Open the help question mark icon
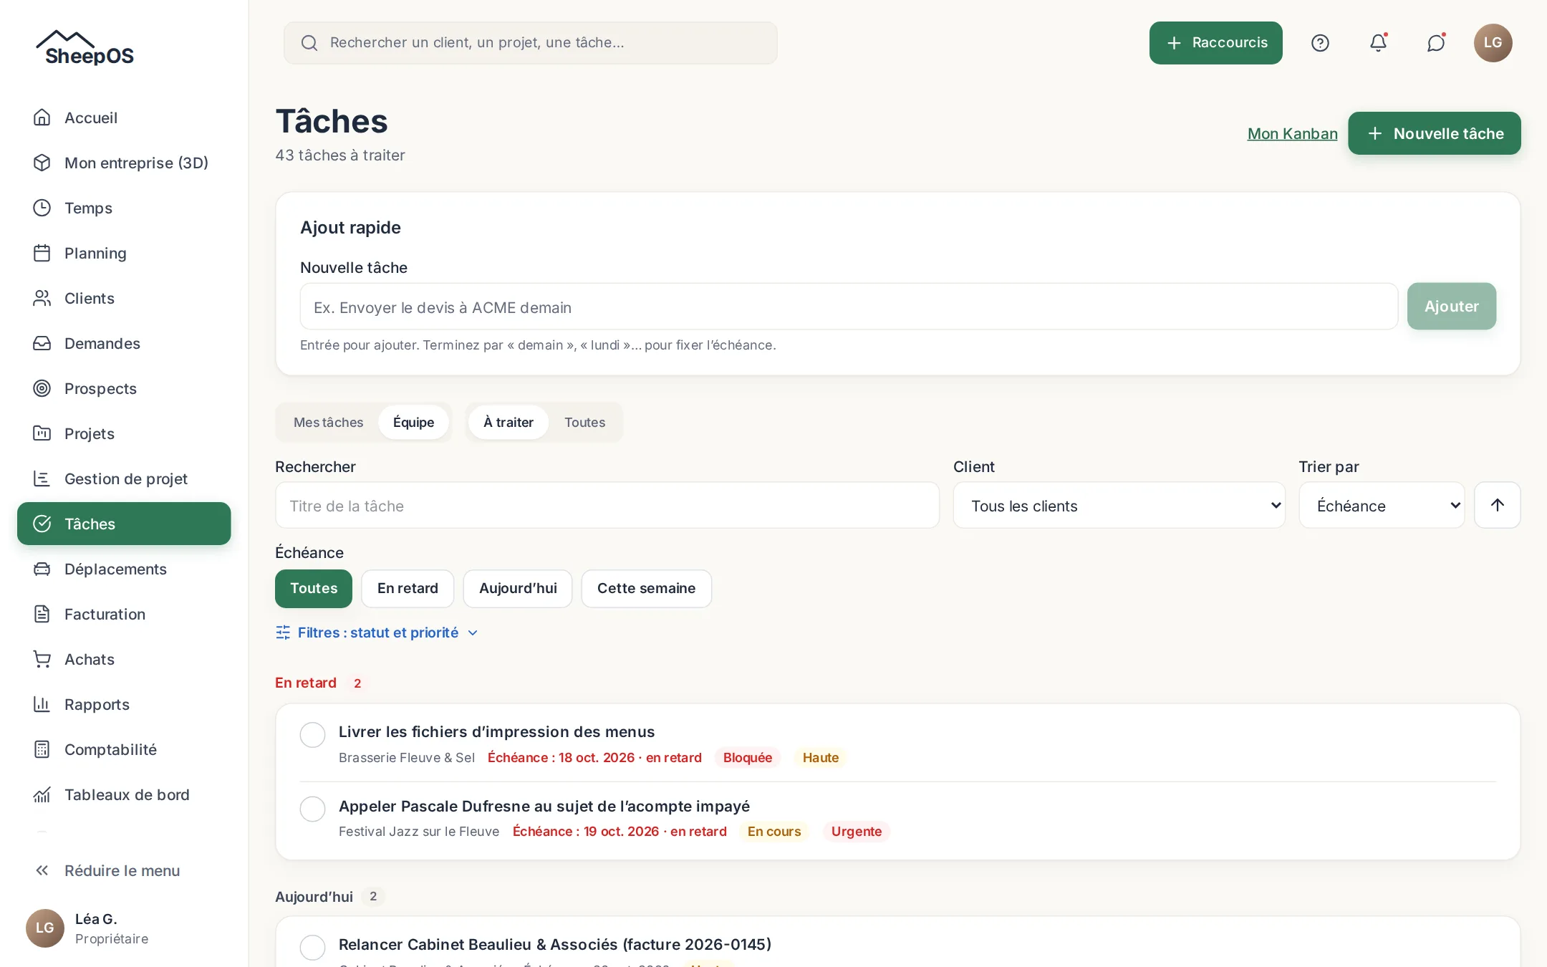This screenshot has width=1547, height=967. coord(1320,43)
